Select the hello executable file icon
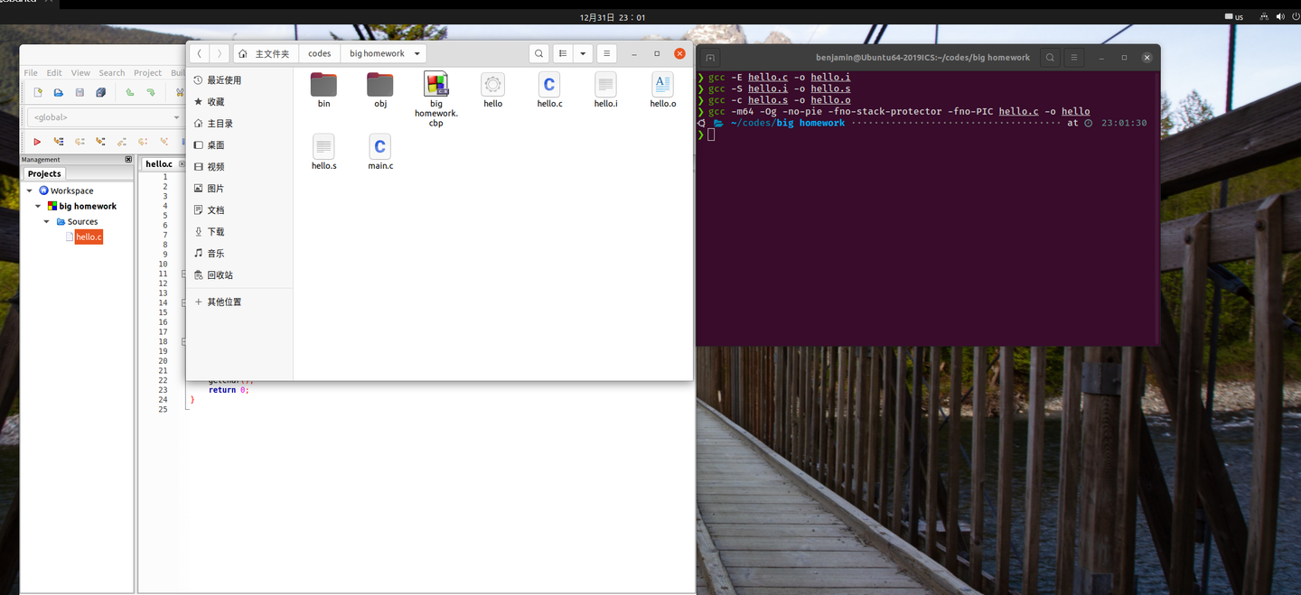 click(x=492, y=90)
